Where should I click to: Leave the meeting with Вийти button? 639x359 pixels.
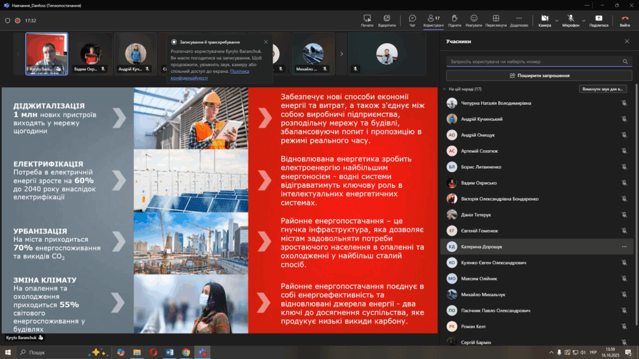click(x=625, y=20)
